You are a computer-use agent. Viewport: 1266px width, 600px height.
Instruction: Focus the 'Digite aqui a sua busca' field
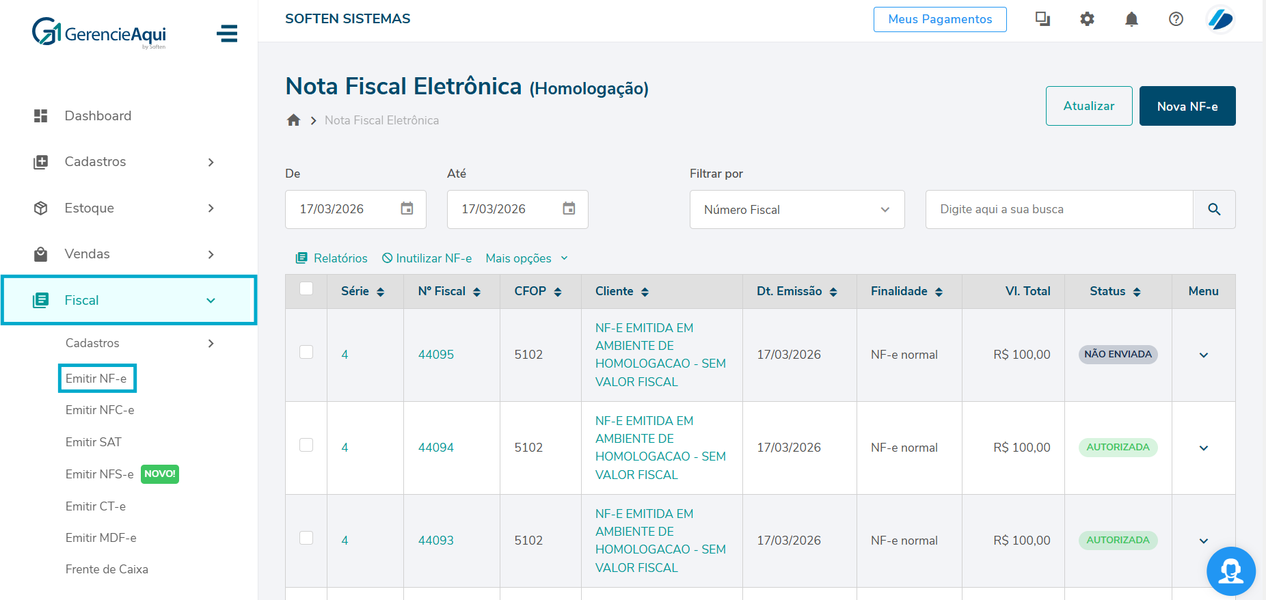pyautogui.click(x=1058, y=210)
